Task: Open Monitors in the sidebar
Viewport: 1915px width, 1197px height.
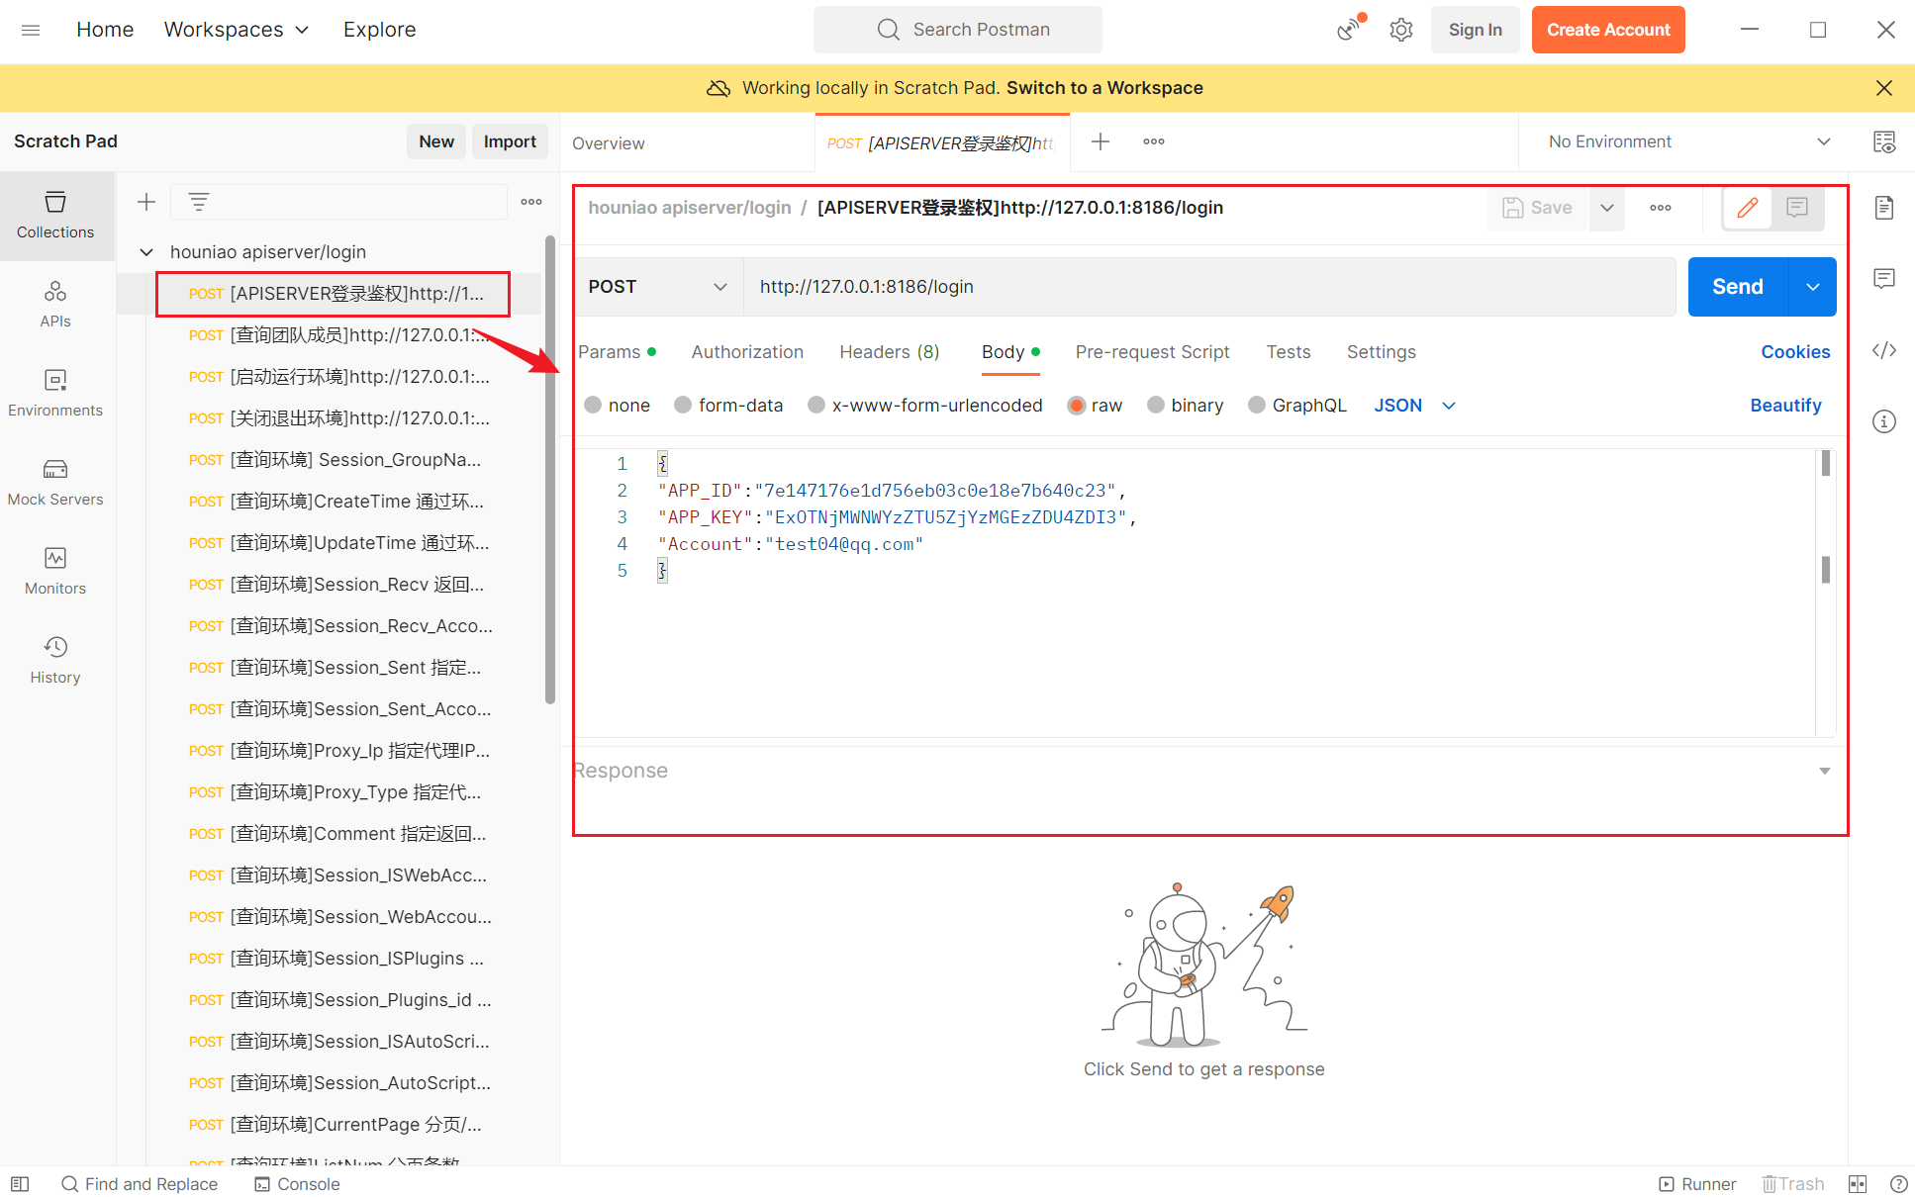Action: 55,572
